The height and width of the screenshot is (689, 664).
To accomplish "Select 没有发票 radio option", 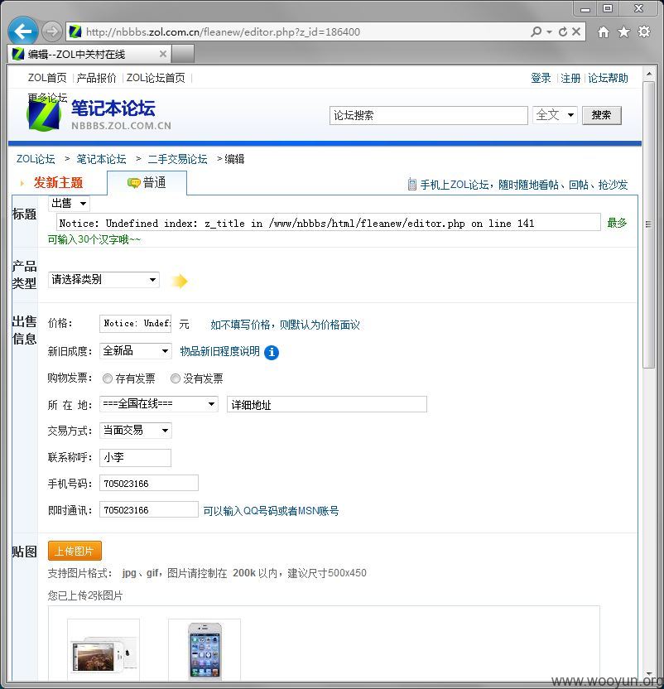I will tap(176, 378).
